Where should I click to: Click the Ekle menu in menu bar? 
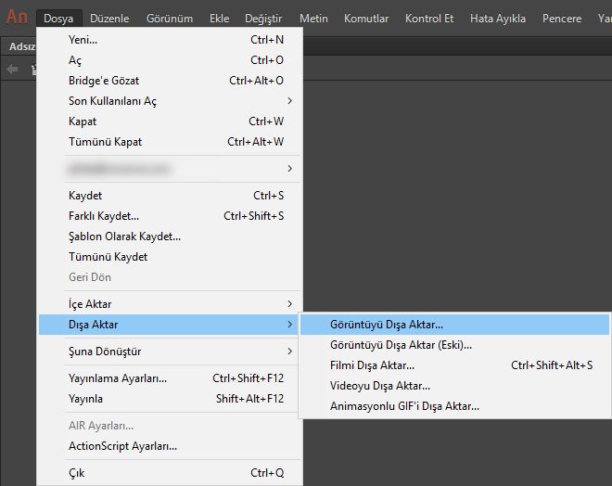coord(219,19)
